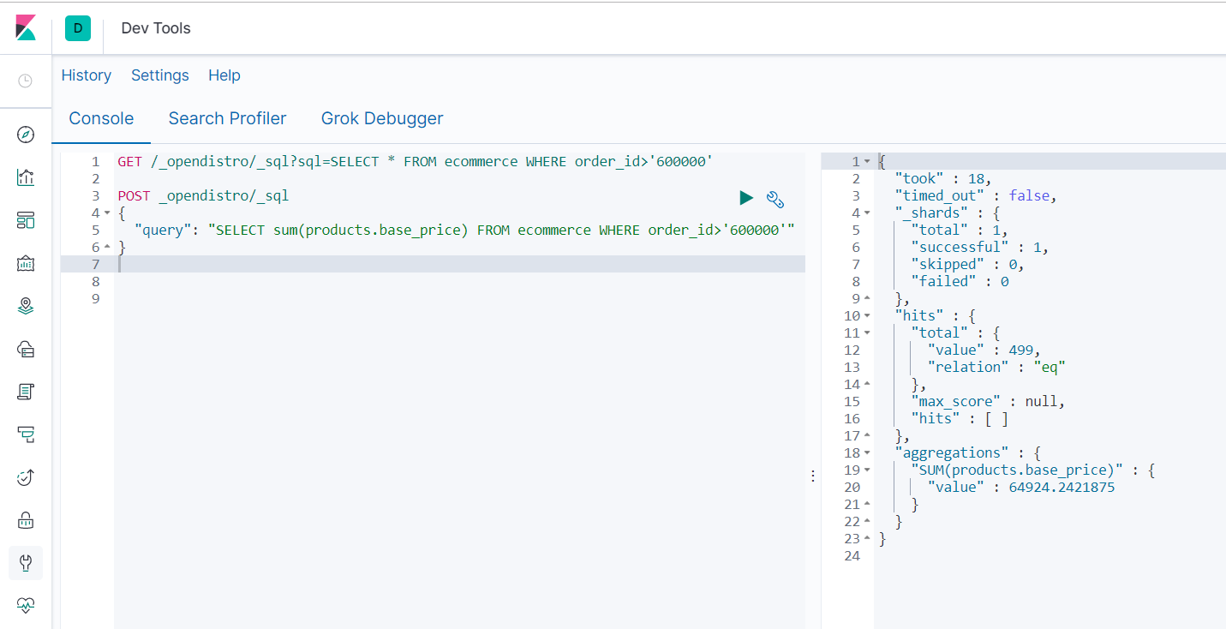Click editor line number 8
1226x629 pixels.
[x=95, y=281]
